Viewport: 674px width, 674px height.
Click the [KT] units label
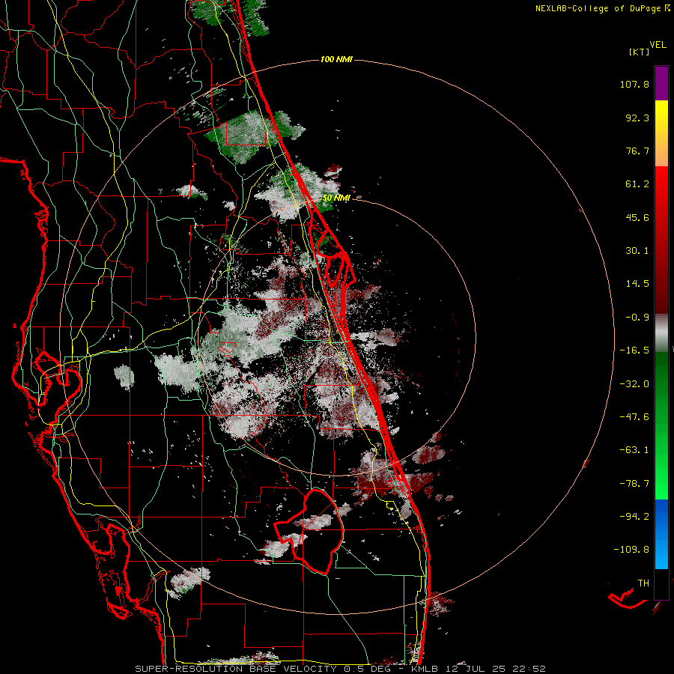[x=640, y=52]
